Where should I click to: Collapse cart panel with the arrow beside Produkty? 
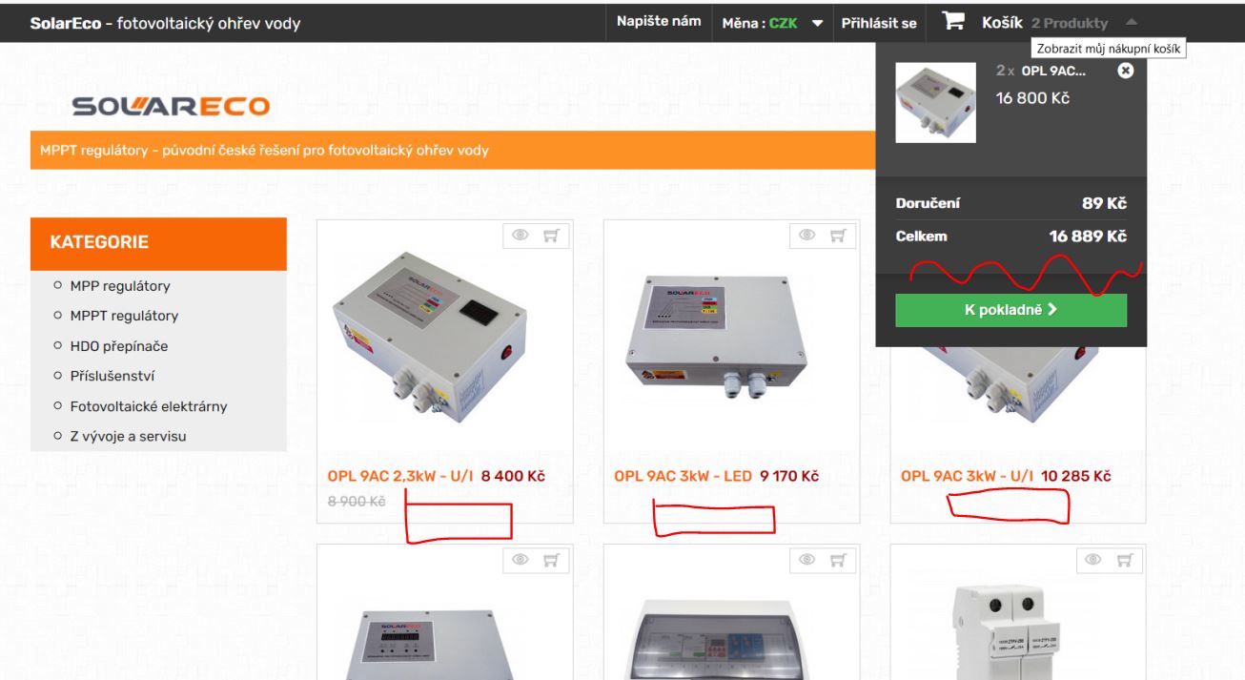pos(1131,22)
